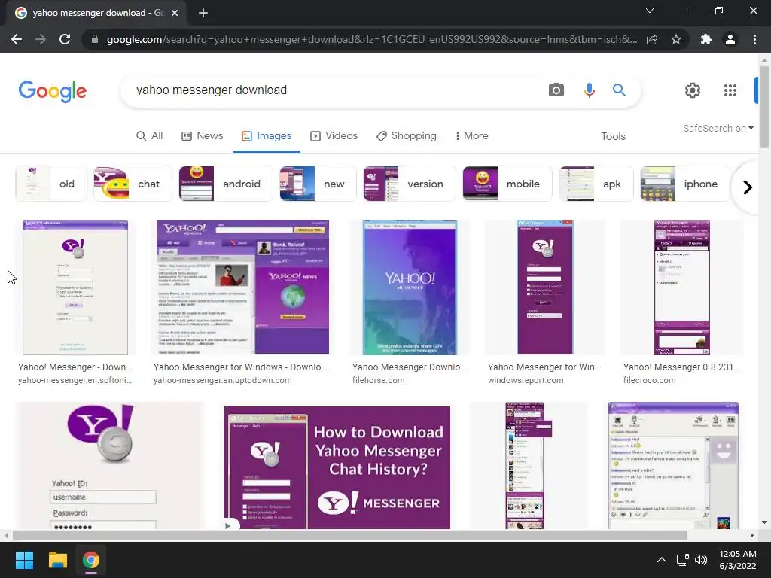Open the Windows Start menu
The width and height of the screenshot is (771, 578).
pos(24,560)
